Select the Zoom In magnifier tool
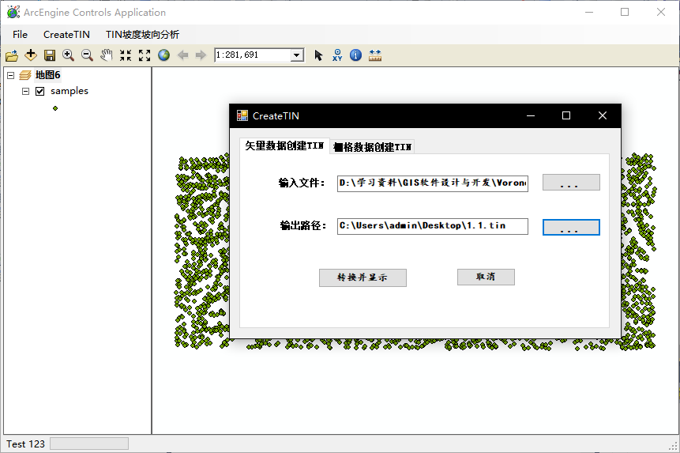The image size is (680, 453). point(68,55)
